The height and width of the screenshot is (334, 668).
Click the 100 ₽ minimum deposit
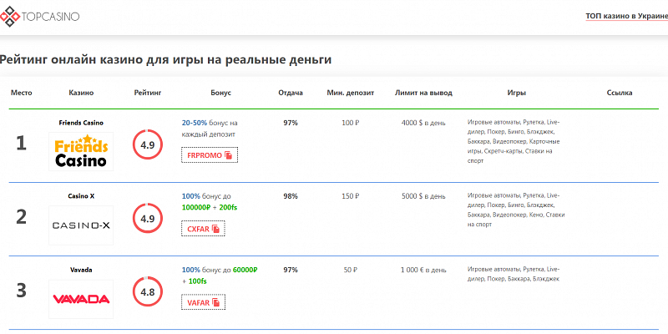(351, 123)
